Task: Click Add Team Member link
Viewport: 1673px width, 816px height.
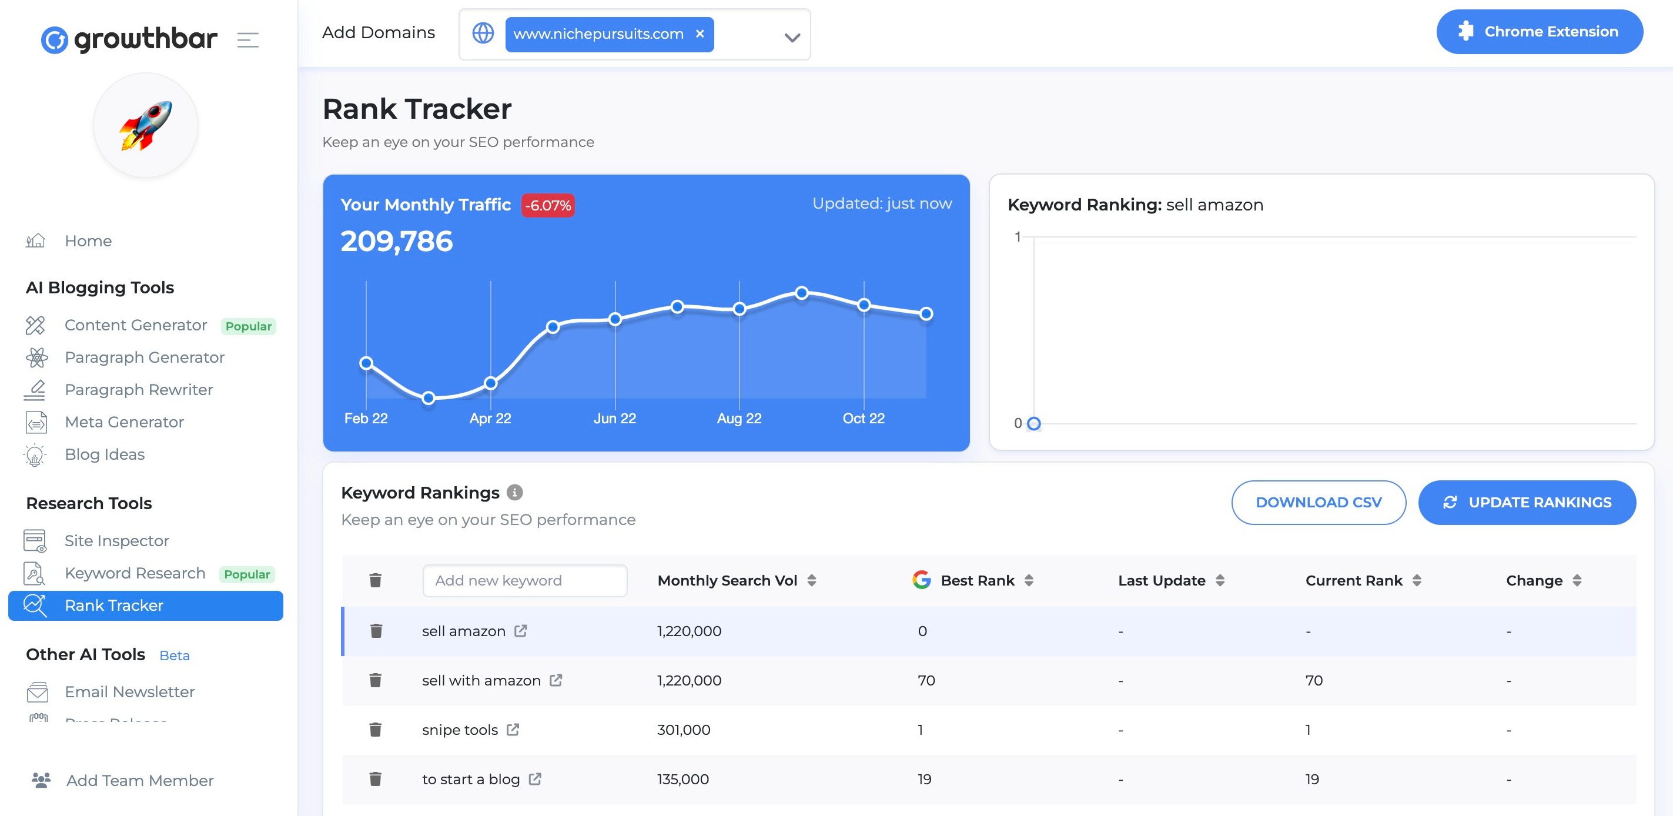Action: pos(140,780)
